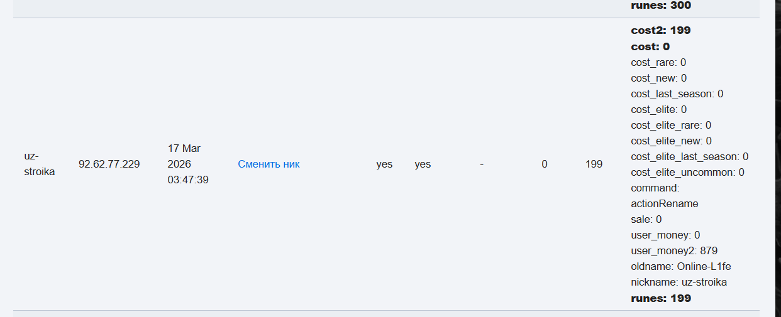The image size is (781, 317).
Task: Click the dash placeholder cell
Action: point(482,164)
